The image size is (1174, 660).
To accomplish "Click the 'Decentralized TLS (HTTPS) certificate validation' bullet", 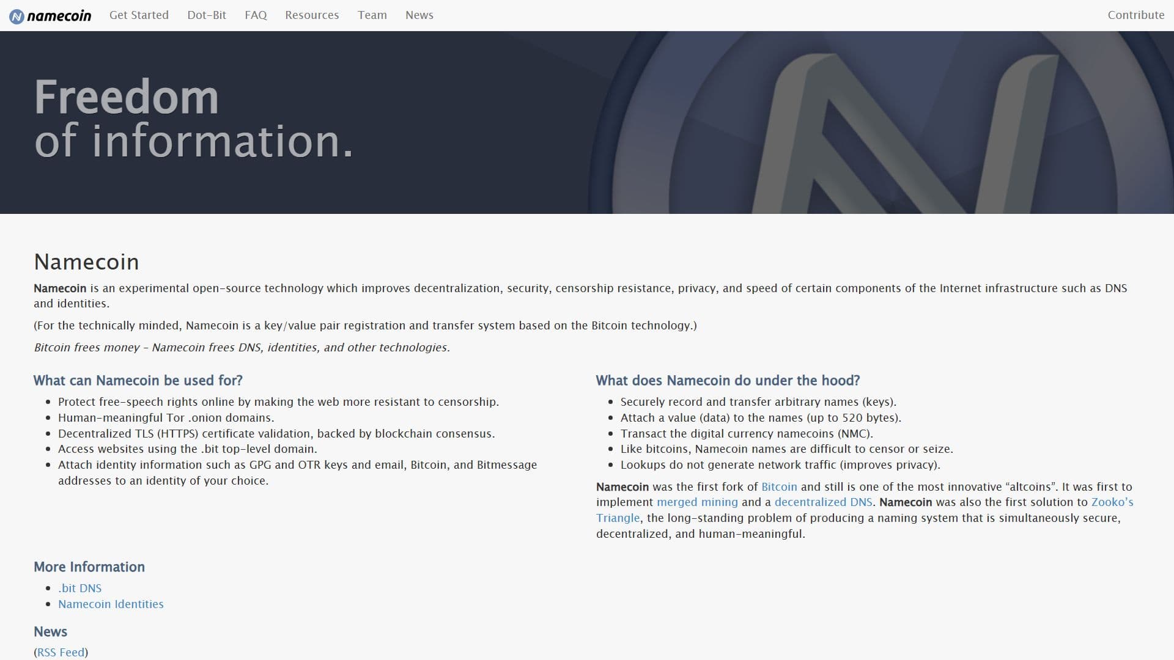I will (276, 434).
